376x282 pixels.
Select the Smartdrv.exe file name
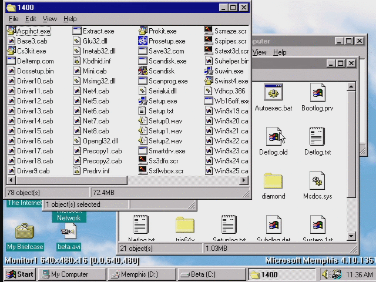(167, 151)
